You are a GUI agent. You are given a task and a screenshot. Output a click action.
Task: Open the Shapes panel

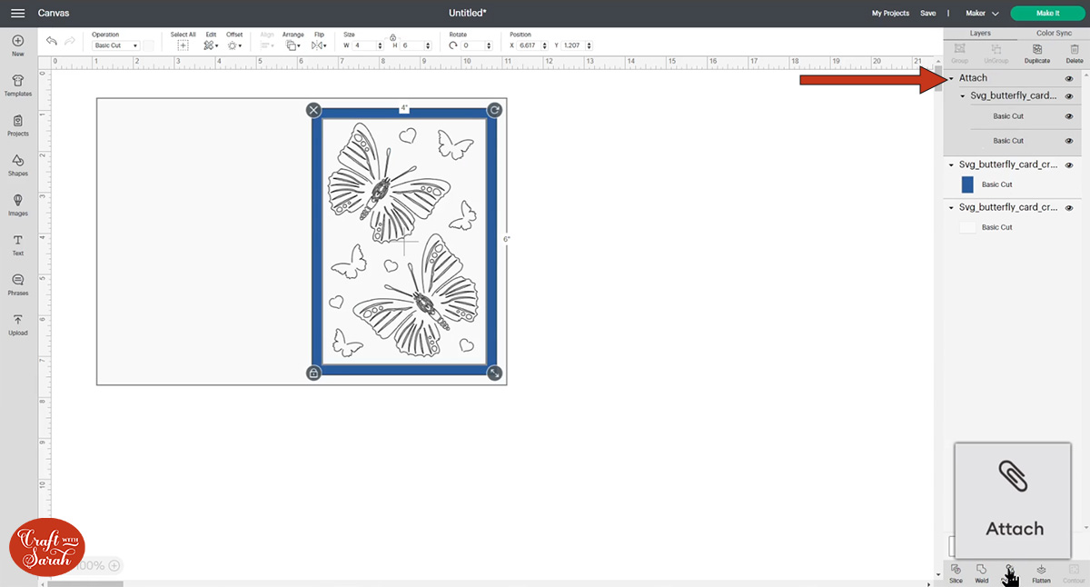[x=17, y=164]
